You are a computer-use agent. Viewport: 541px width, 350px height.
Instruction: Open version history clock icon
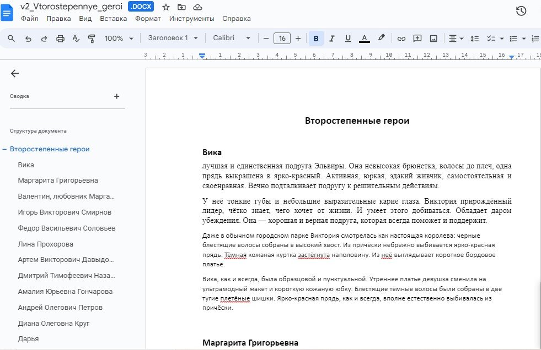pyautogui.click(x=521, y=11)
